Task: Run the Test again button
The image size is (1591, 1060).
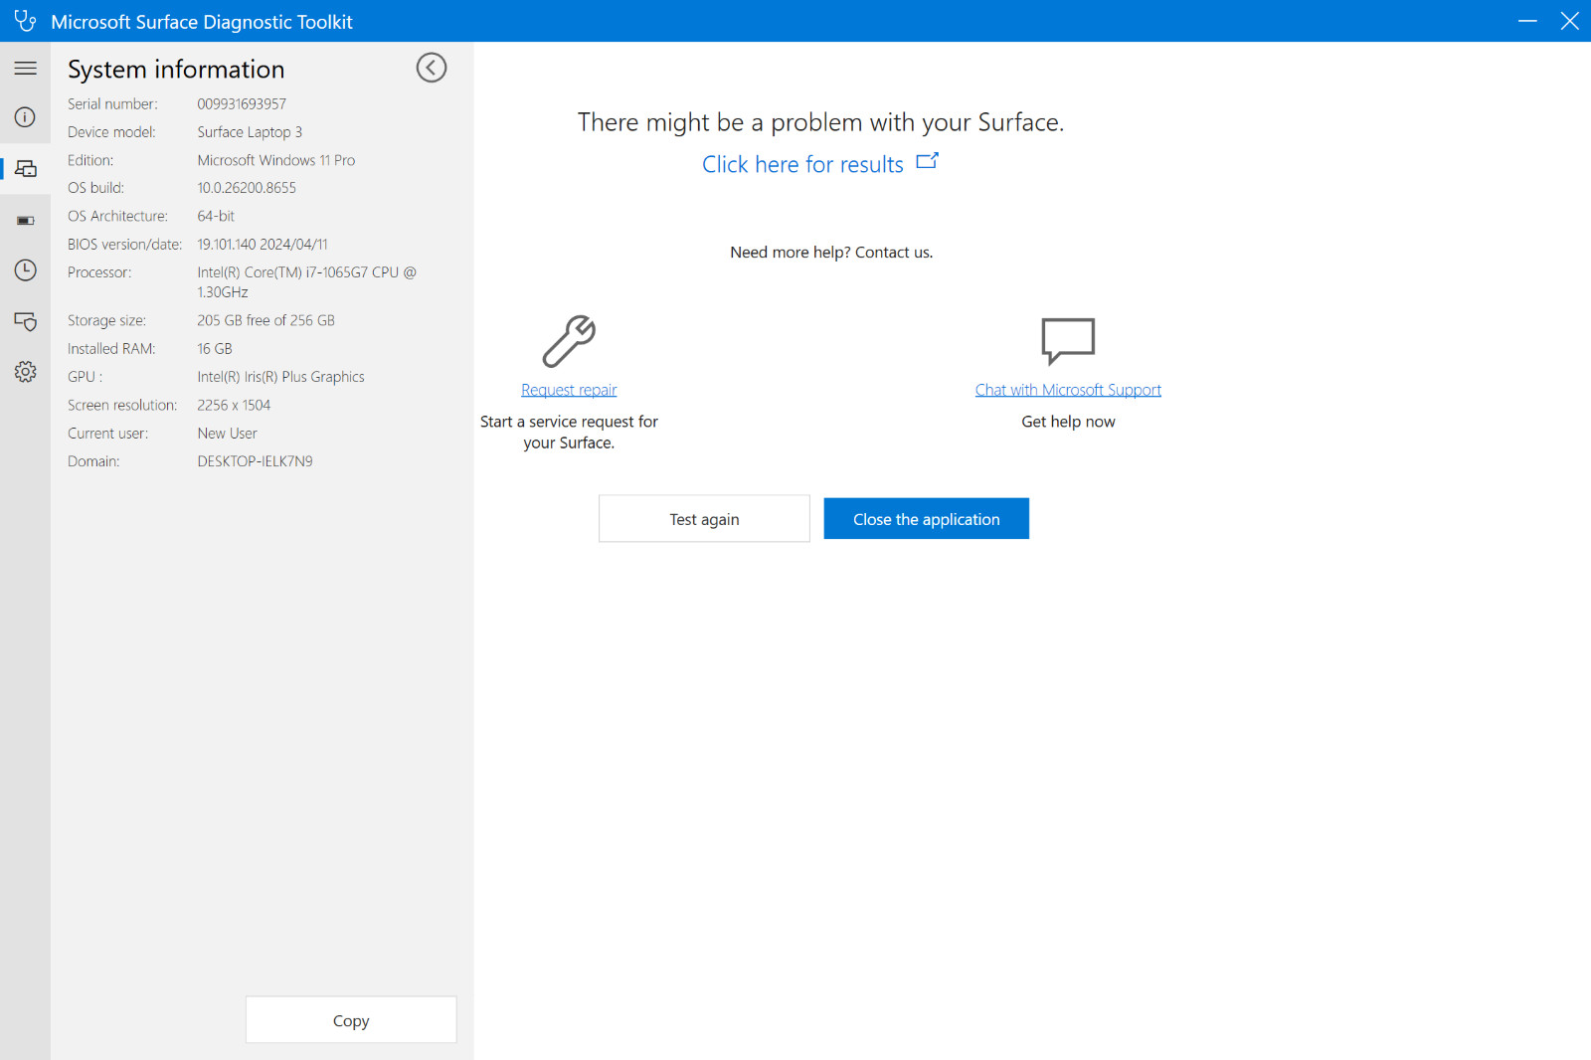Action: [704, 519]
